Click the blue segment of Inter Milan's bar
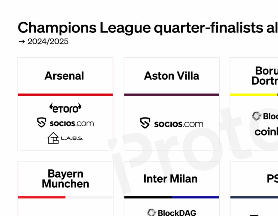The height and width of the screenshot is (216, 278). 195,197
